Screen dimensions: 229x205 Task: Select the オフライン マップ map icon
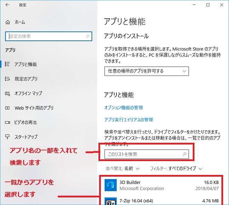tap(8, 93)
